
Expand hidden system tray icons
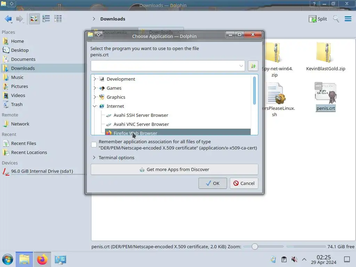pos(304,259)
